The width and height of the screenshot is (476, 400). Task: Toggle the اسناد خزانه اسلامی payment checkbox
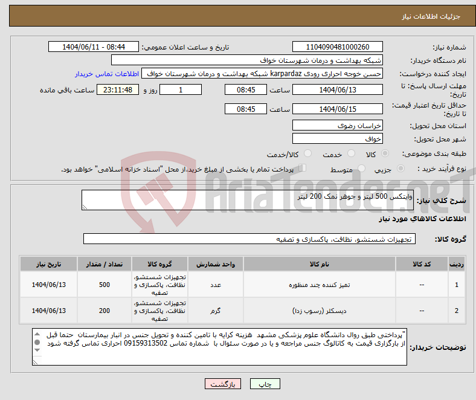(303, 168)
